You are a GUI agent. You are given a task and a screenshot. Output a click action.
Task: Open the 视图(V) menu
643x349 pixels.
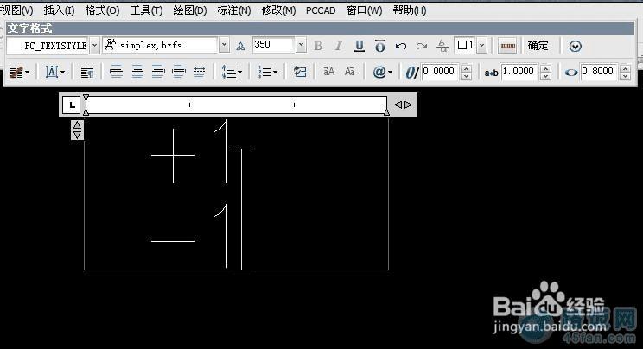click(16, 10)
